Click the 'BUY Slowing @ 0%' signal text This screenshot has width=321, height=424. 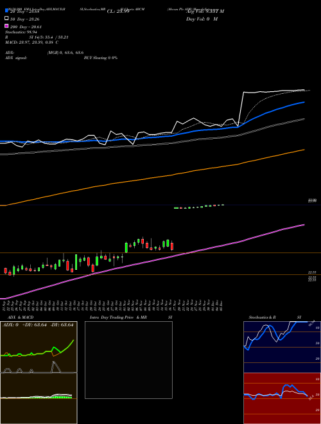point(101,58)
